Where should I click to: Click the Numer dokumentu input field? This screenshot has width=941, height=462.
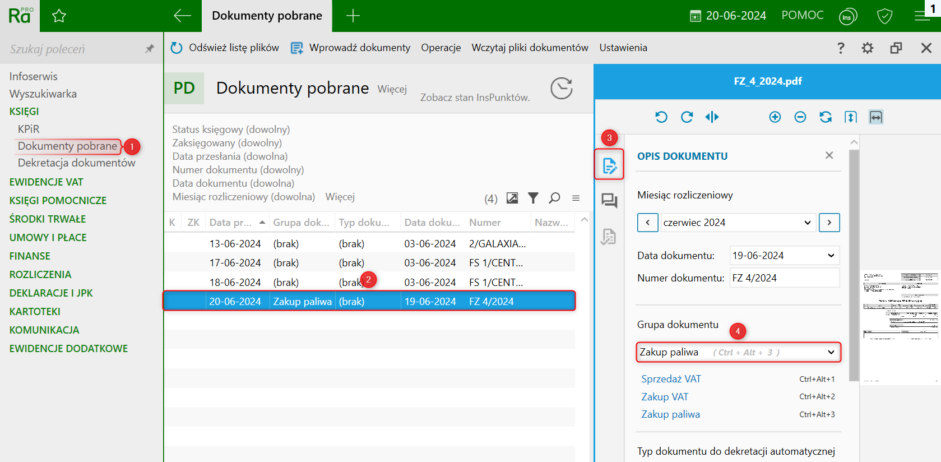coord(784,278)
